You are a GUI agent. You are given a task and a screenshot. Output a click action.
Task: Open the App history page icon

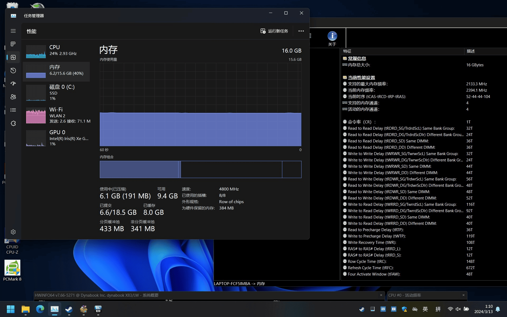click(x=13, y=71)
